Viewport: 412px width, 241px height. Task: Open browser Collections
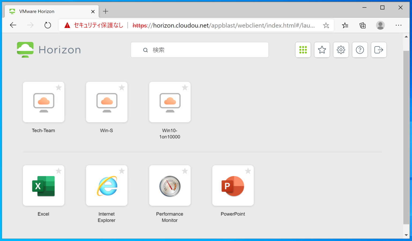pos(362,25)
